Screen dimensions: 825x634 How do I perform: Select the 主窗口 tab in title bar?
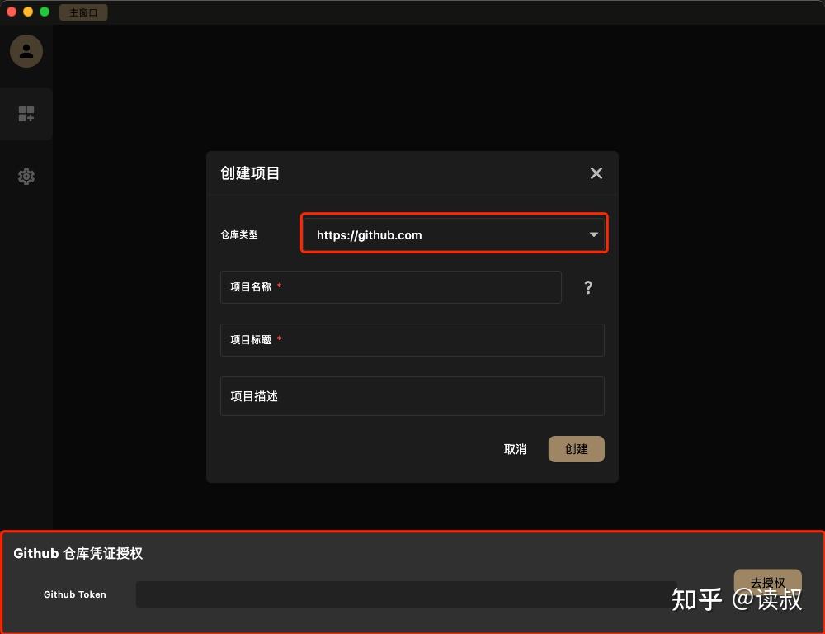pyautogui.click(x=83, y=12)
